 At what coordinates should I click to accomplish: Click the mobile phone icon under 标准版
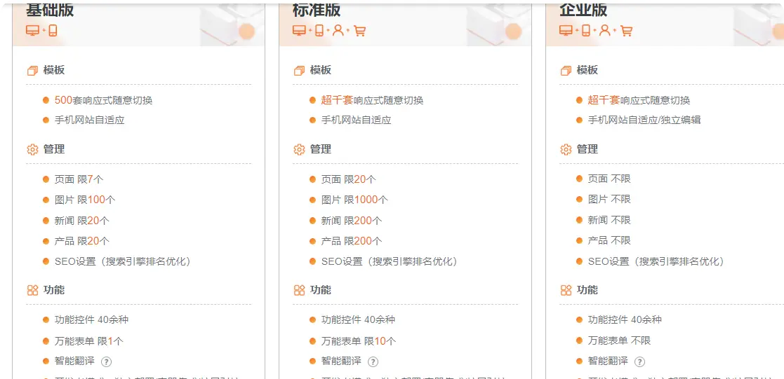click(319, 31)
